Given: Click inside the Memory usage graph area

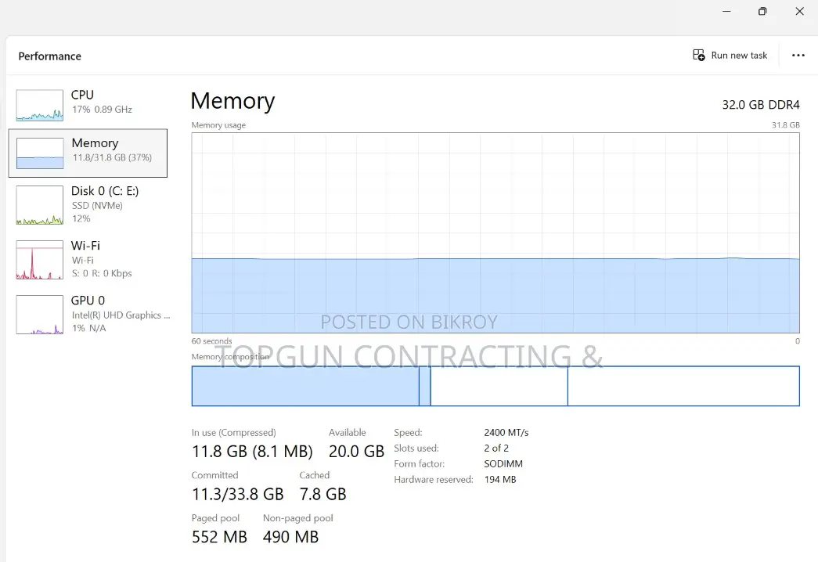Looking at the screenshot, I should pyautogui.click(x=495, y=232).
